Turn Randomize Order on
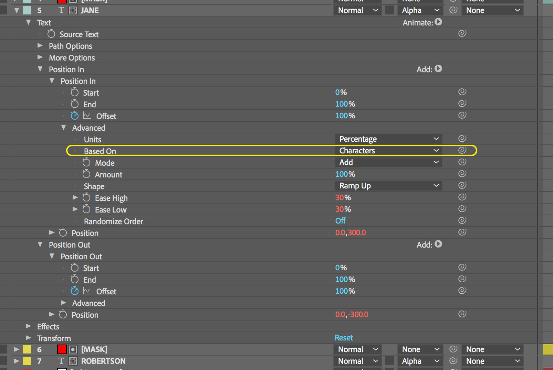The width and height of the screenshot is (553, 370). tap(340, 221)
